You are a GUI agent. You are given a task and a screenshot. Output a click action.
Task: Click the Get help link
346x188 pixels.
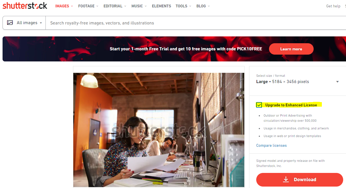tap(333, 6)
